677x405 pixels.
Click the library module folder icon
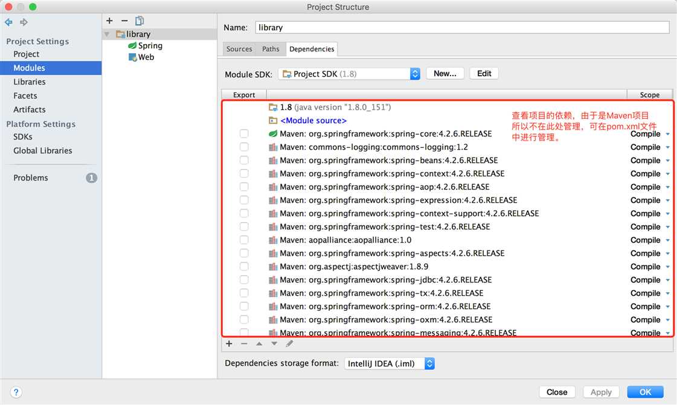point(120,34)
